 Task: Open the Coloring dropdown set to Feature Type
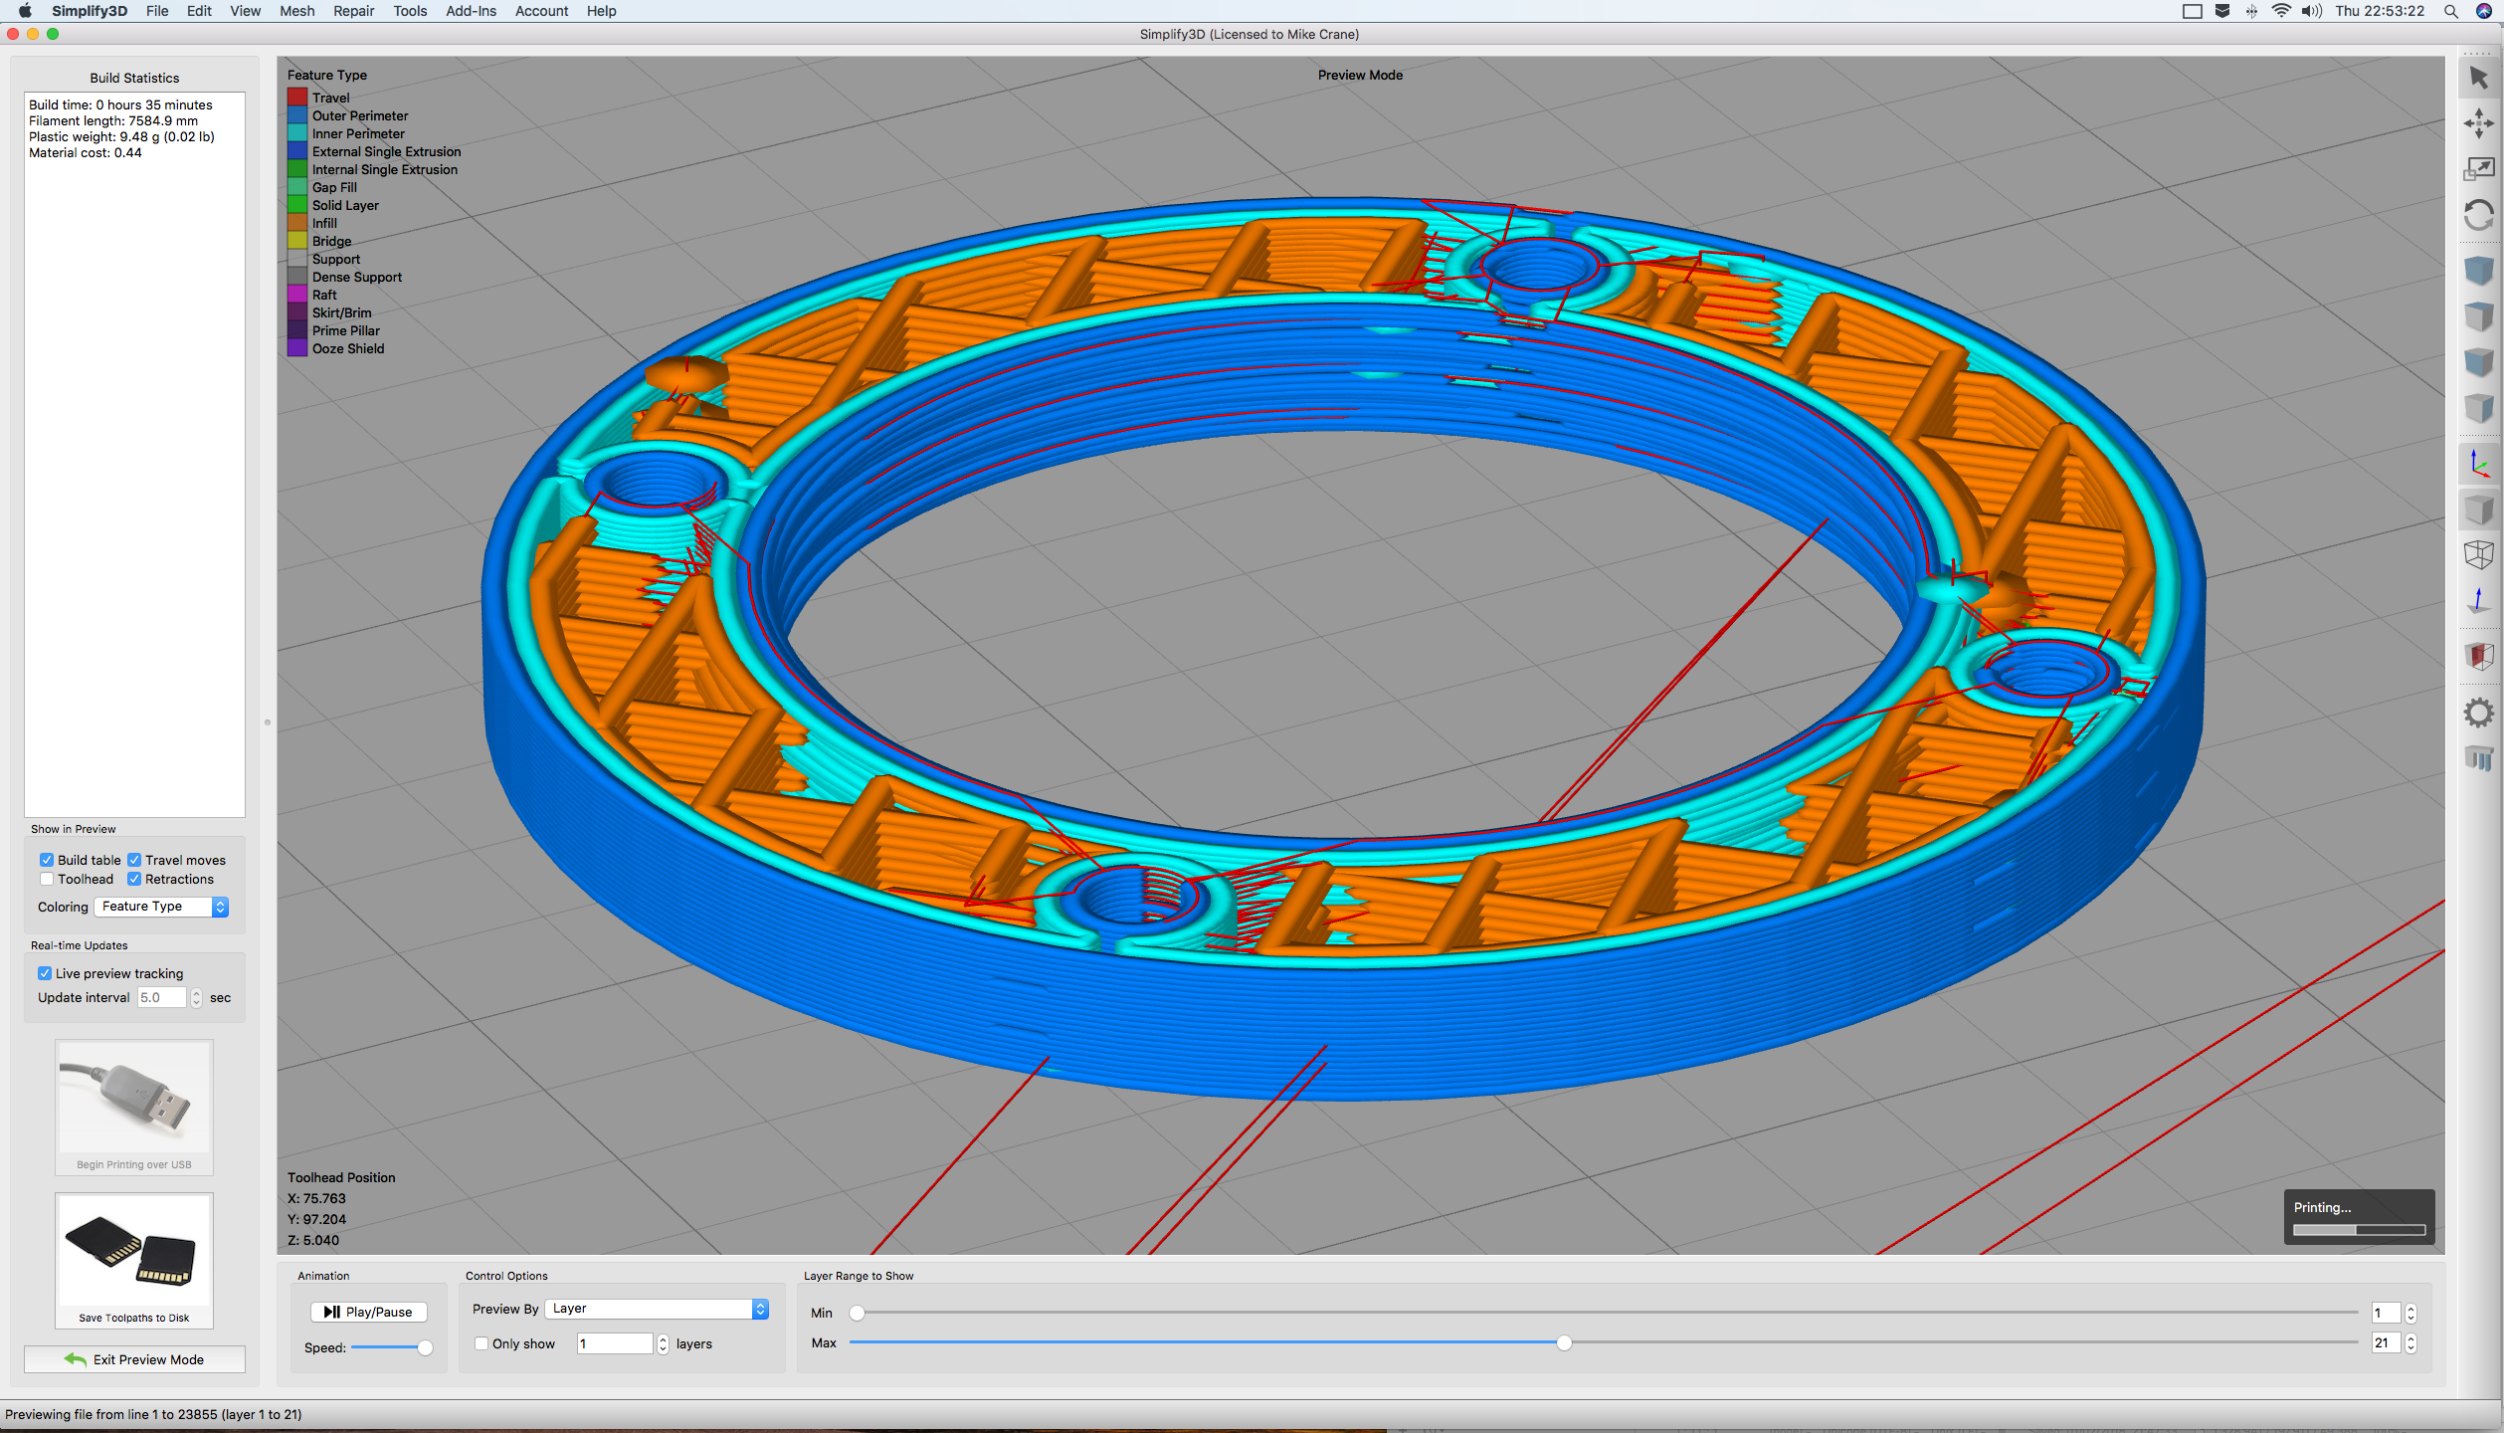click(x=161, y=907)
